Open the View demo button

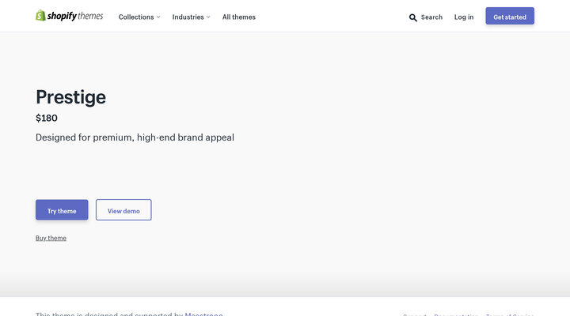[x=123, y=210]
